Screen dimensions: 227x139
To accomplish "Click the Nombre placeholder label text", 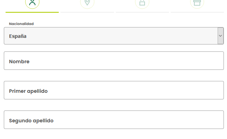I will 19,62.
